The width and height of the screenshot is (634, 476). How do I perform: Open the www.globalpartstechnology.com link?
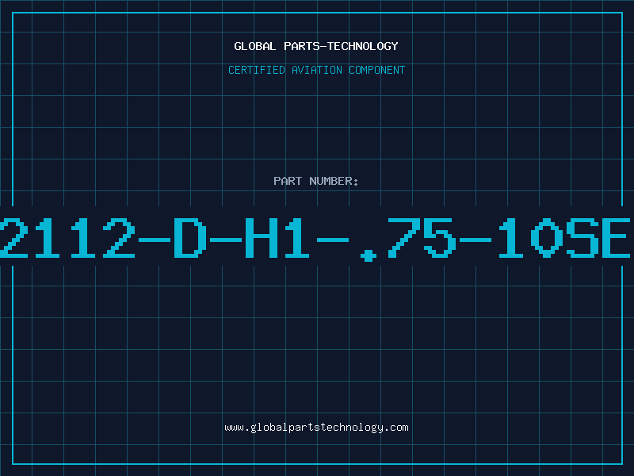click(316, 428)
